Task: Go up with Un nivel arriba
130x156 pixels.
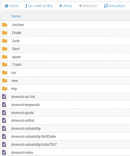Action: click(39, 6)
